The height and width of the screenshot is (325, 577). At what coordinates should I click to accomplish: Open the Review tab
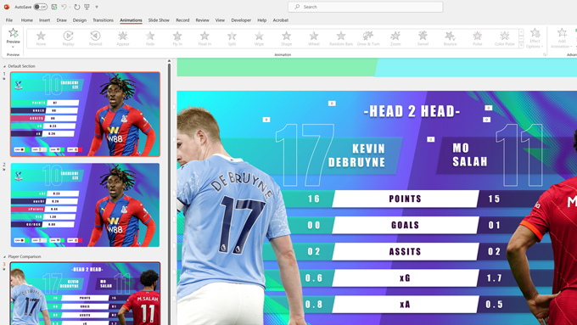[202, 20]
